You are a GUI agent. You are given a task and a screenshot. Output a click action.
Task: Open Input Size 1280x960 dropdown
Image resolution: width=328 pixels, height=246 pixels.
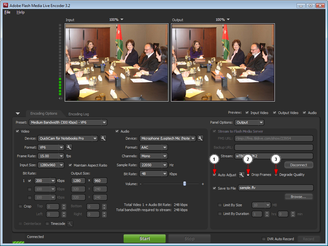[51, 165]
